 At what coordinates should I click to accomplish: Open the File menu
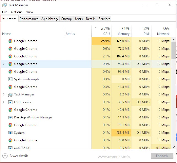(5, 12)
